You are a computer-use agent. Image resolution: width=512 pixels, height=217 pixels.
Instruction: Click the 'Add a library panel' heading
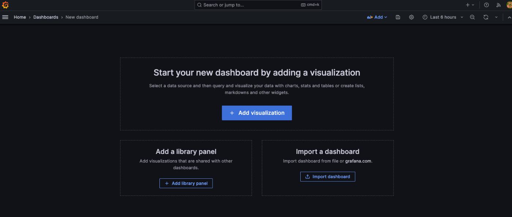coord(186,151)
